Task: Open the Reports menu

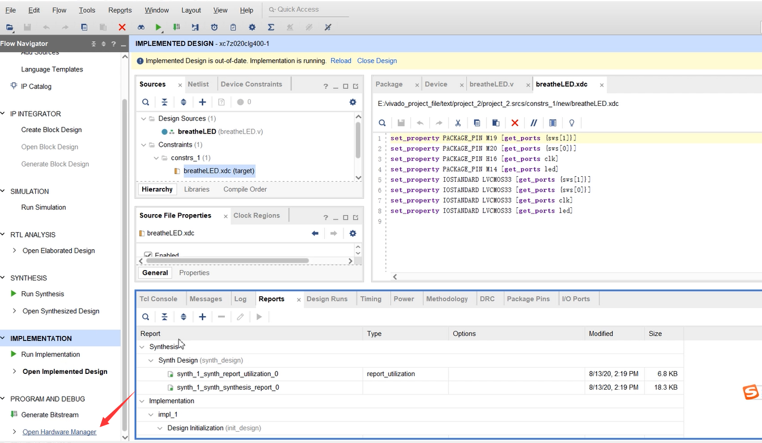Action: coord(120,10)
